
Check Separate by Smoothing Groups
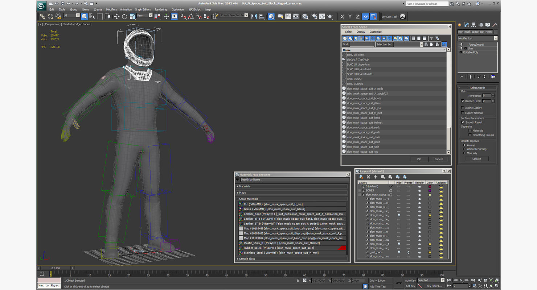pyautogui.click(x=470, y=135)
